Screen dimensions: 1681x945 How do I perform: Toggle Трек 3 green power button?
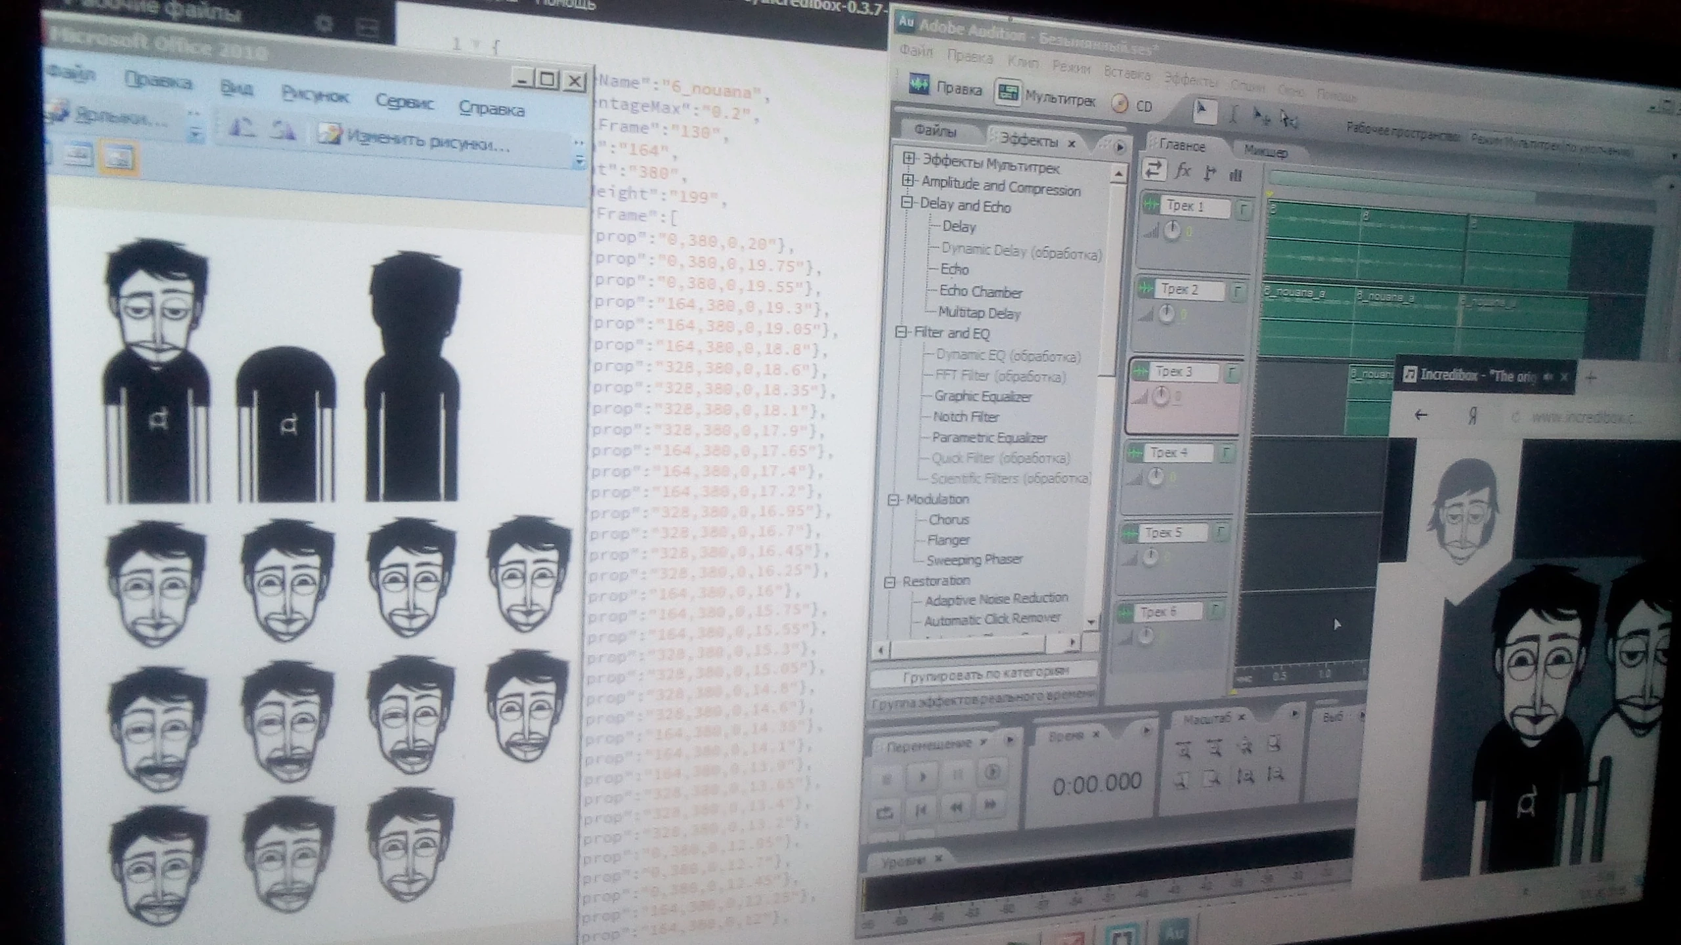click(1141, 371)
